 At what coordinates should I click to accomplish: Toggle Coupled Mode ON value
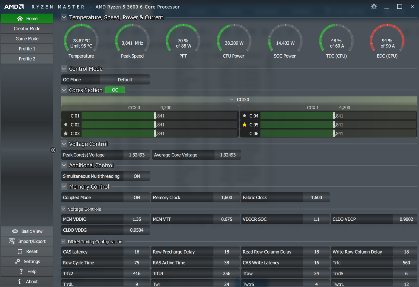137,198
